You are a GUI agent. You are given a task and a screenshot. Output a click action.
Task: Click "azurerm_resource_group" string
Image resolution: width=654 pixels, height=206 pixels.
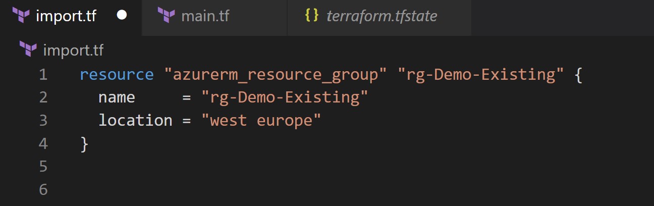click(276, 75)
